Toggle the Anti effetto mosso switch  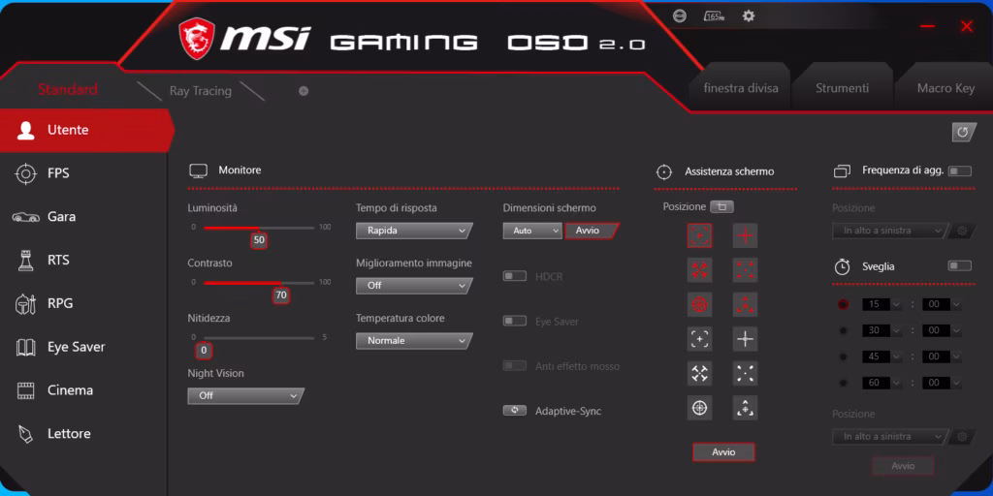pos(515,365)
